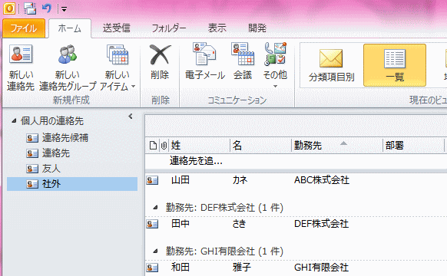Sort contacts by the 名 column
The height and width of the screenshot is (276, 447).
pyautogui.click(x=261, y=146)
